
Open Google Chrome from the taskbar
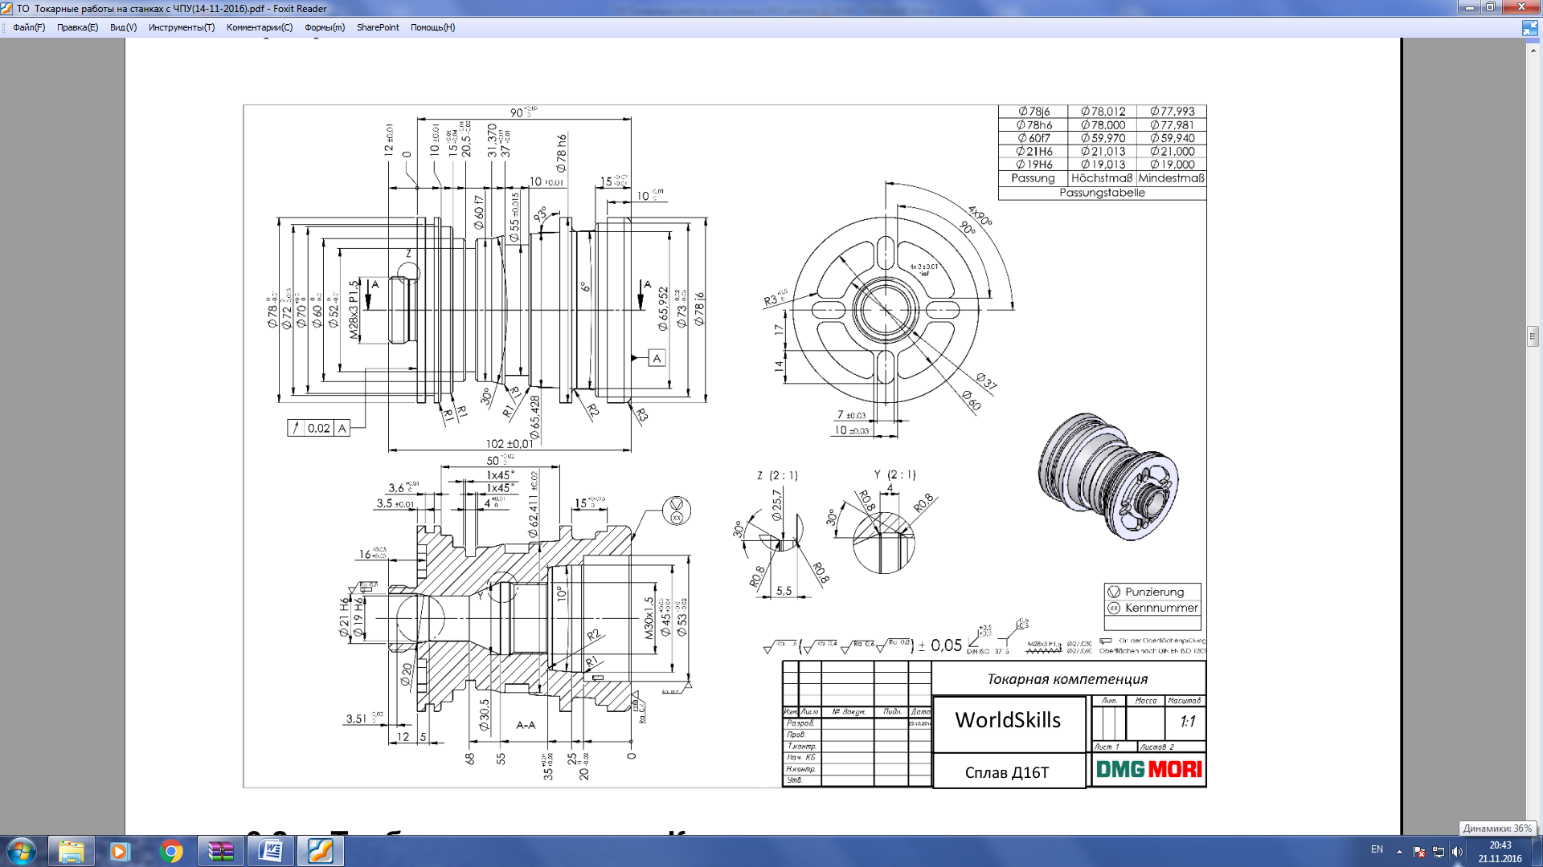(x=170, y=851)
